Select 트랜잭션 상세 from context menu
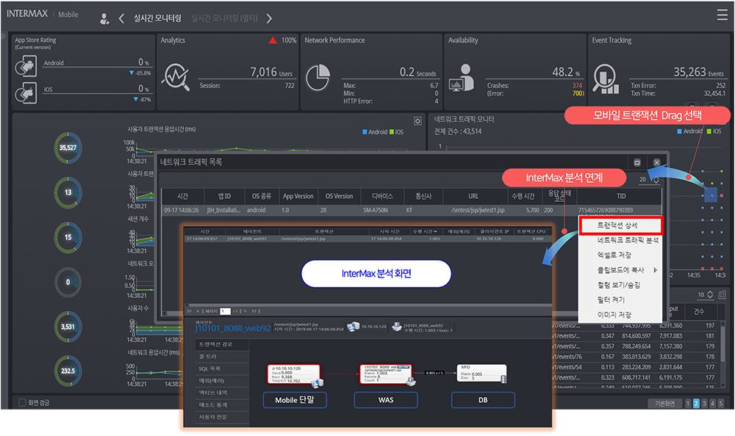The image size is (735, 436). pyautogui.click(x=620, y=226)
